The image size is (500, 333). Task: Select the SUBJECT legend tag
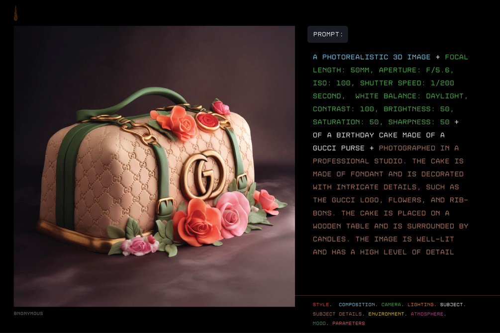451,305
